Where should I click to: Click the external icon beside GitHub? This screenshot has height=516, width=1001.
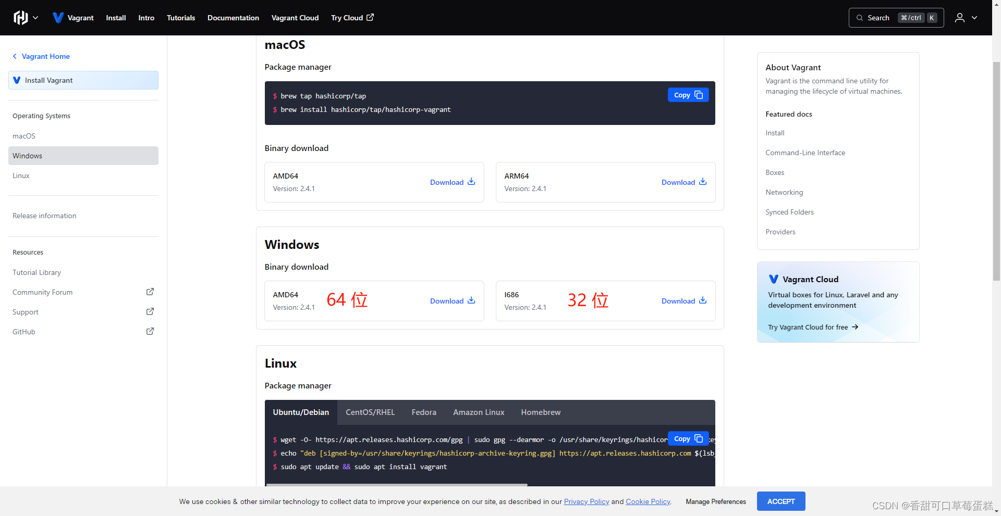click(150, 331)
